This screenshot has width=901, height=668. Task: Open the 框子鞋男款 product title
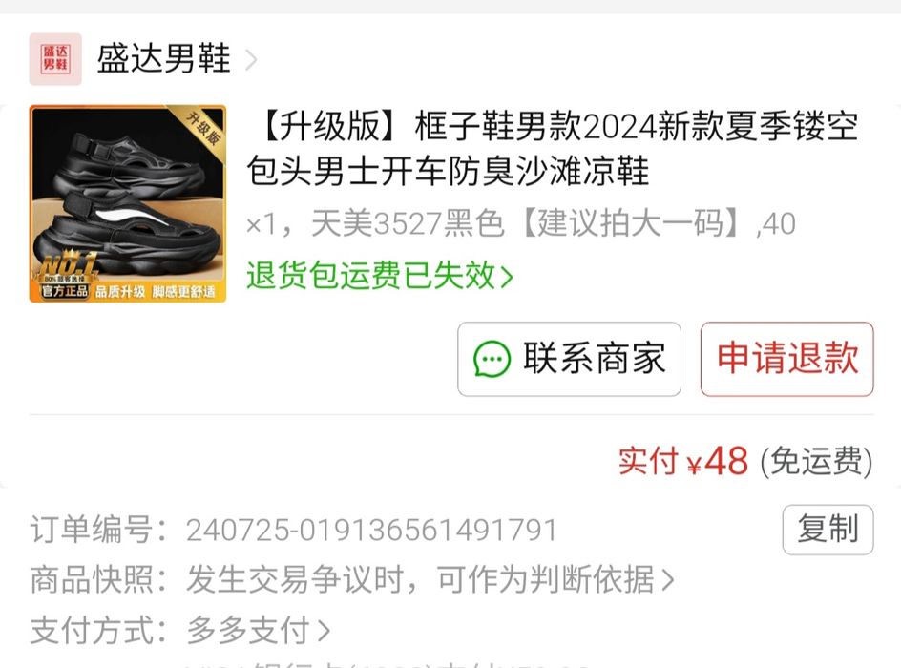[x=553, y=149]
